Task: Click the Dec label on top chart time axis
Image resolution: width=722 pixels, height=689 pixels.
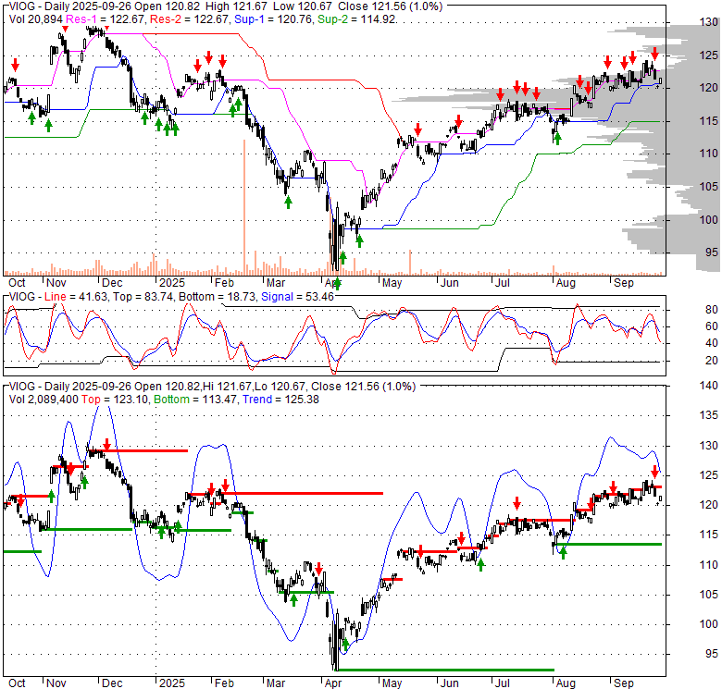Action: pos(112,283)
